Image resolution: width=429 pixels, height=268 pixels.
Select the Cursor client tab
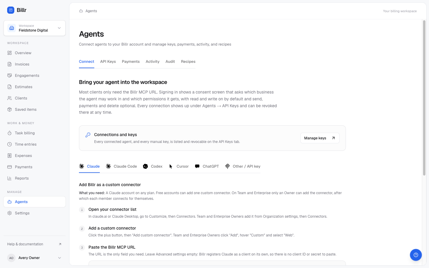tap(179, 166)
